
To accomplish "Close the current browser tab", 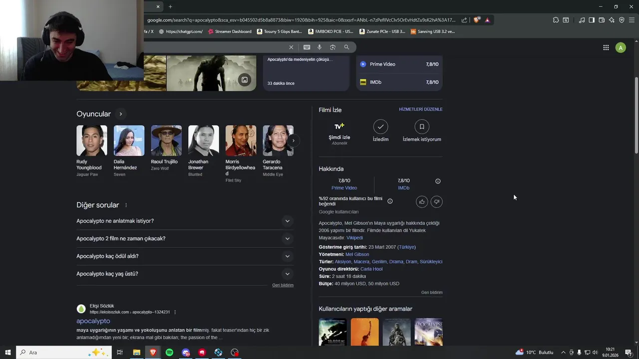I will [x=158, y=6].
